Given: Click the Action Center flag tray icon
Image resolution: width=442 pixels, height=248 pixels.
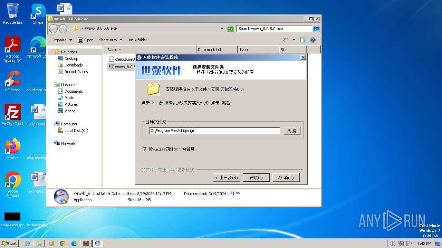Looking at the screenshot, I should click(409, 244).
